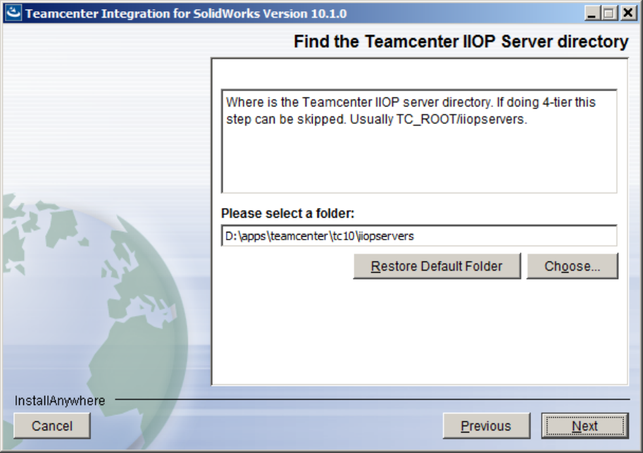Click the IIOP server directory description text

[411, 111]
